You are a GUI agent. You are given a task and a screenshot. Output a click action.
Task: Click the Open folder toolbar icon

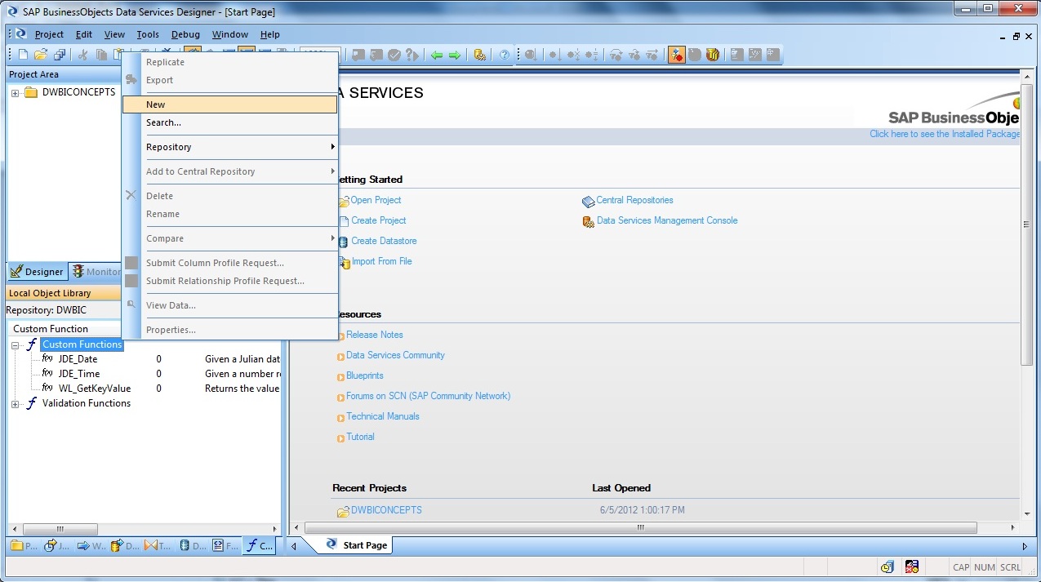[x=41, y=55]
